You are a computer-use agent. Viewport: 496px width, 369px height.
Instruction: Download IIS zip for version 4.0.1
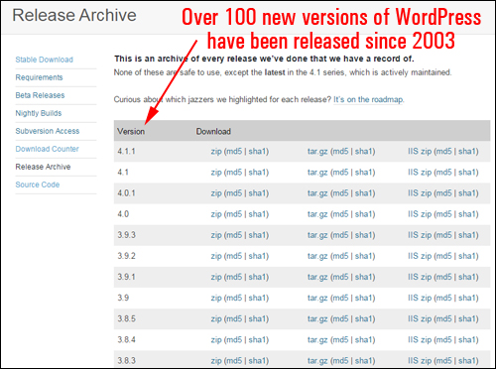point(420,193)
